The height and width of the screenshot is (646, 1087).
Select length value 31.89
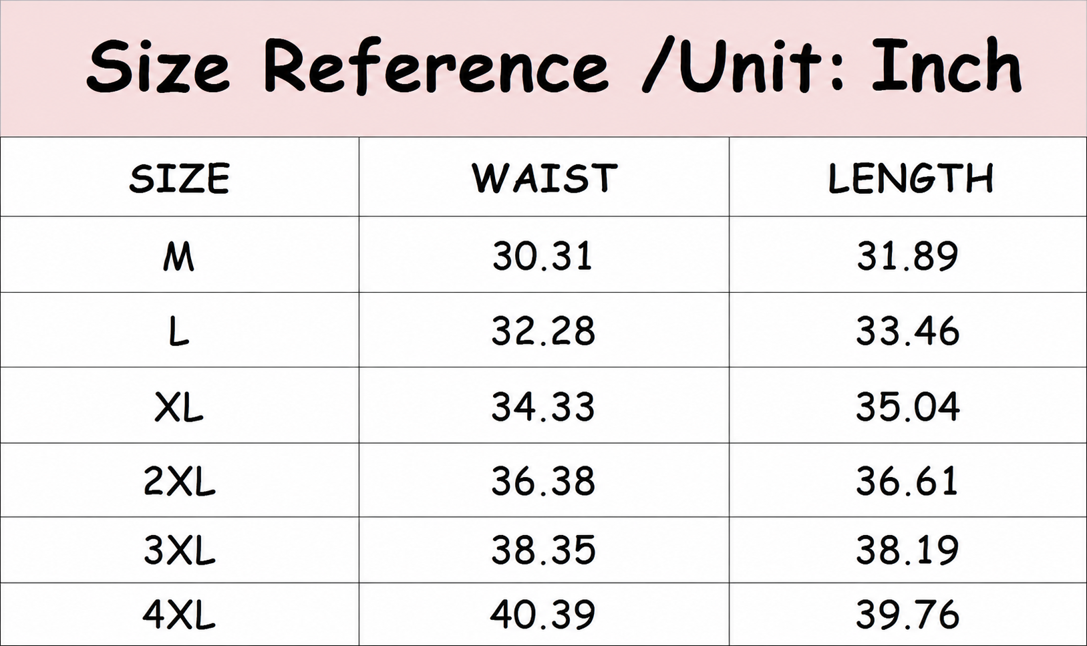click(907, 256)
